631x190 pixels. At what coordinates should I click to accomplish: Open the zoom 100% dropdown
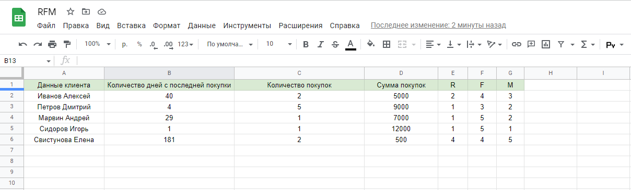[x=98, y=44]
